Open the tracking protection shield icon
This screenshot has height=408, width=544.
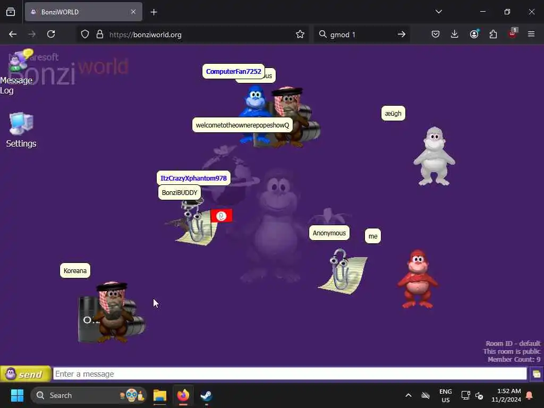coord(85,35)
